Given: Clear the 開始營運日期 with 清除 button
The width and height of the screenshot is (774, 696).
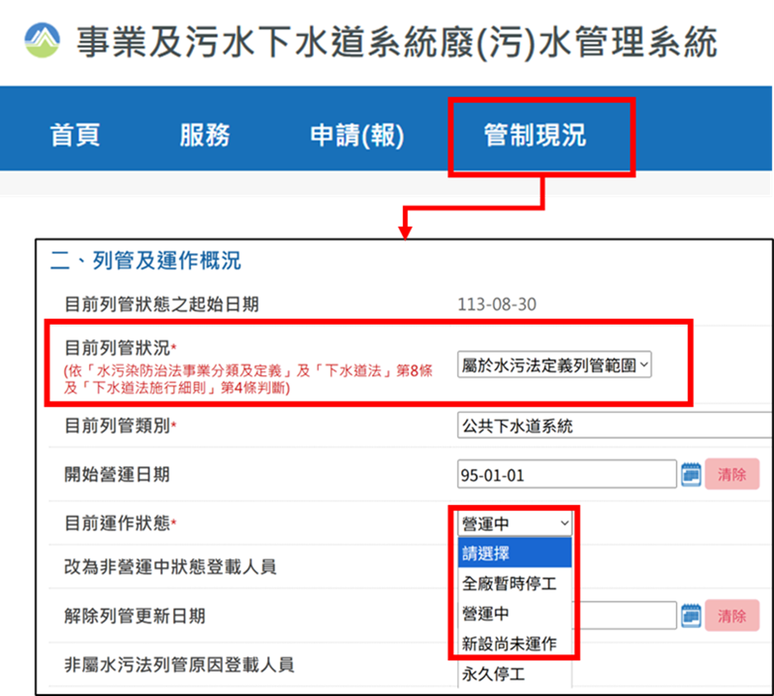Looking at the screenshot, I should [x=732, y=474].
